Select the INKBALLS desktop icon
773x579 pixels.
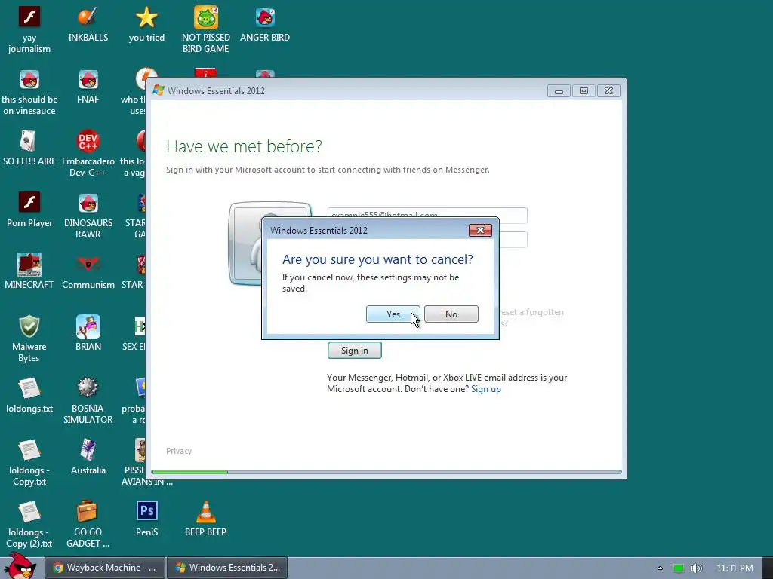pos(88,25)
